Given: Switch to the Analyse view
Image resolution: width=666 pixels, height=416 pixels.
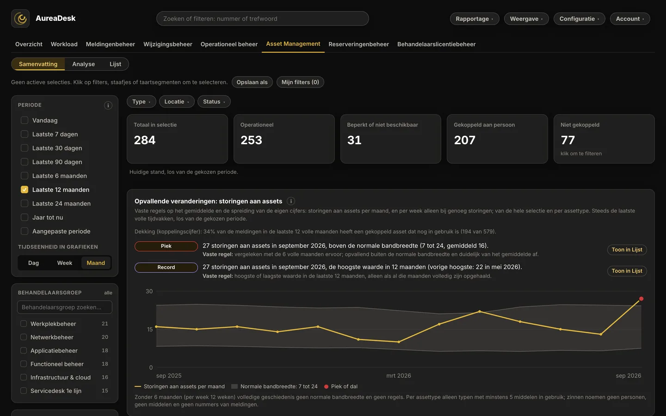Looking at the screenshot, I should (x=84, y=64).
